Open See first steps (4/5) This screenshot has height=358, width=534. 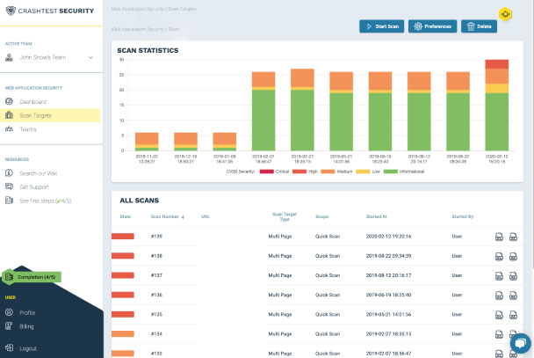point(46,201)
